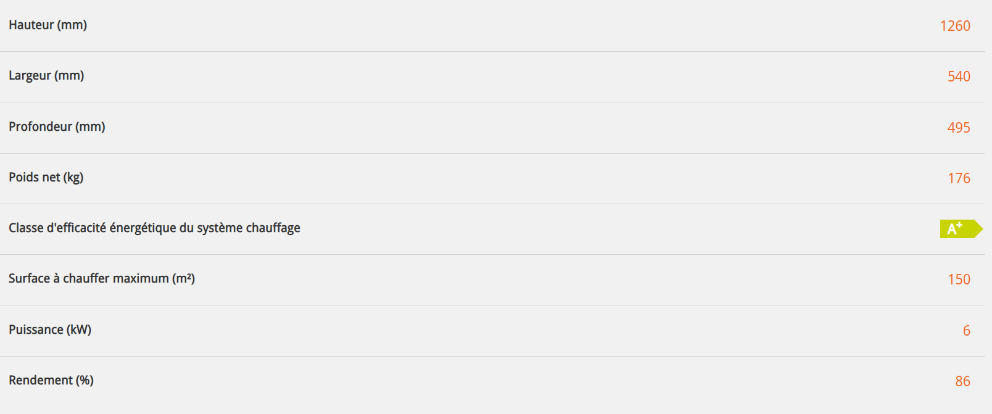This screenshot has height=414, width=992.
Task: Select the width value 540
Action: pos(959,77)
